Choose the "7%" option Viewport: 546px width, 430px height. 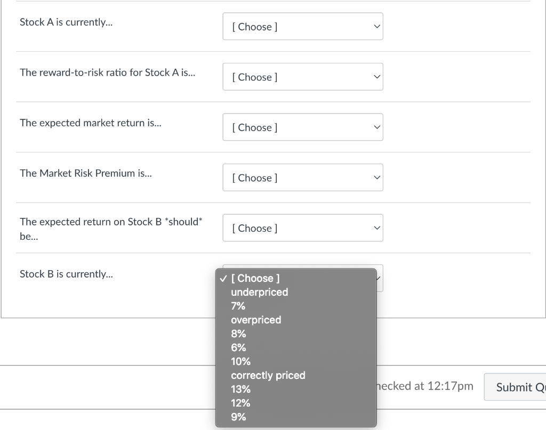(x=238, y=306)
